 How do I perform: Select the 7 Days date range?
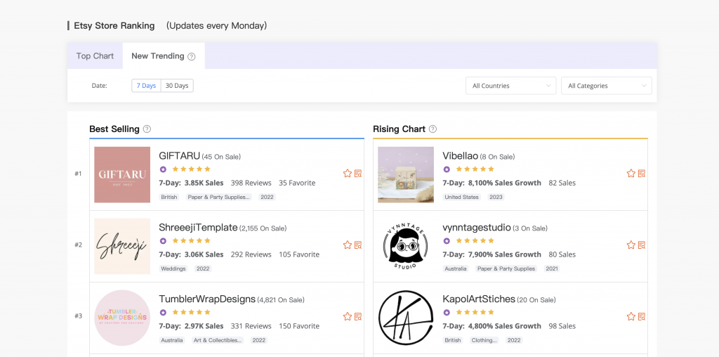(x=146, y=86)
